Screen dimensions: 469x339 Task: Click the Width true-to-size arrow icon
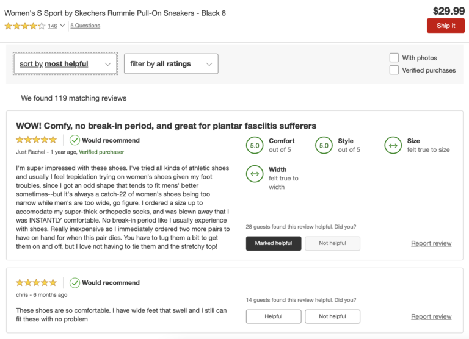tap(255, 174)
